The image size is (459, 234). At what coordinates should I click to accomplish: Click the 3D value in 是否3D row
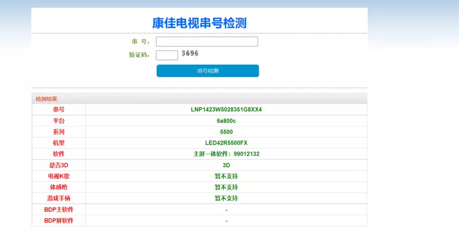226,165
